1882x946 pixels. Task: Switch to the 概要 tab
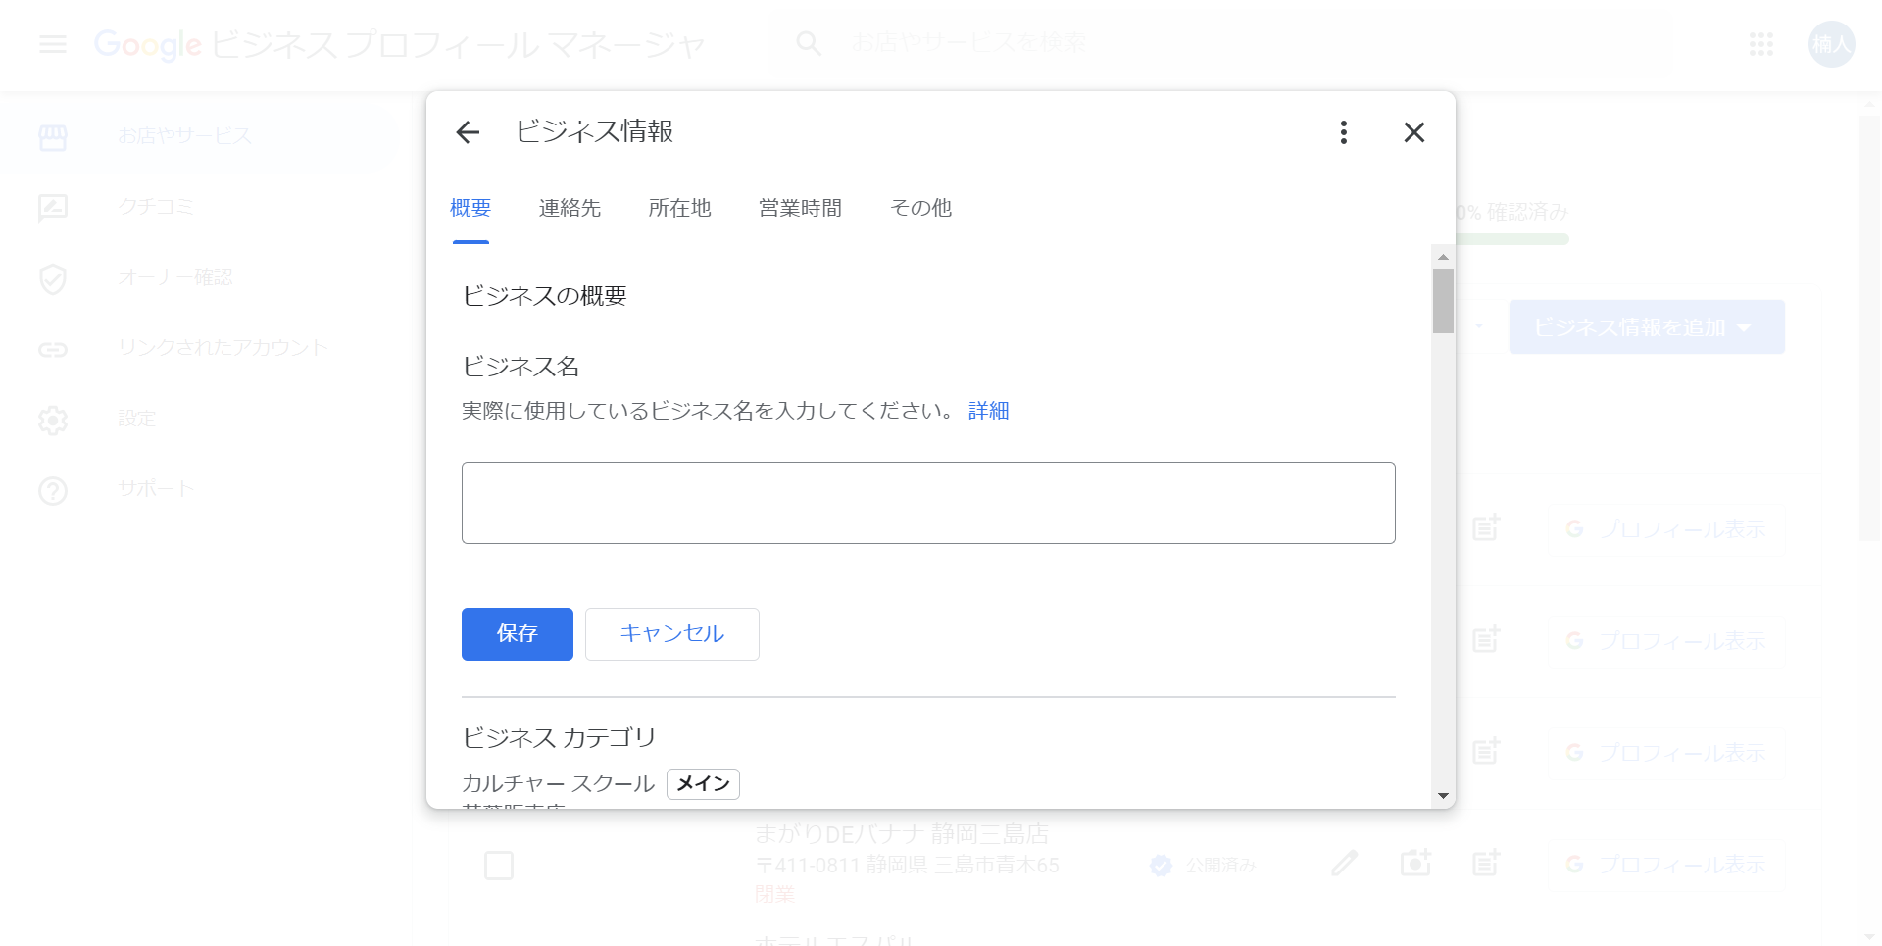coord(470,208)
